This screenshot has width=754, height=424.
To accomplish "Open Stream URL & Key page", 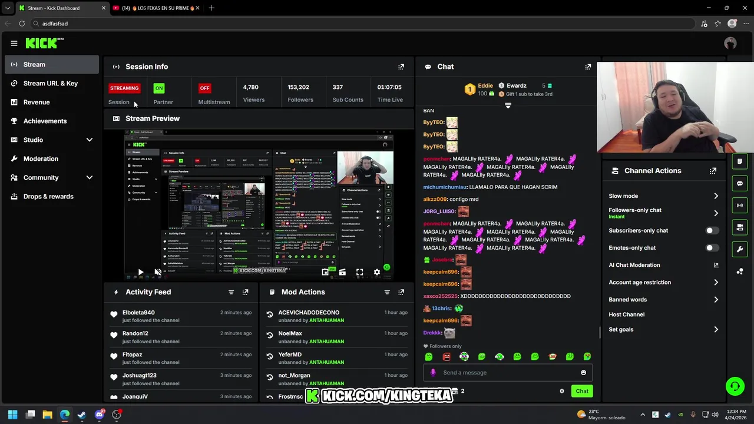I will (52, 84).
